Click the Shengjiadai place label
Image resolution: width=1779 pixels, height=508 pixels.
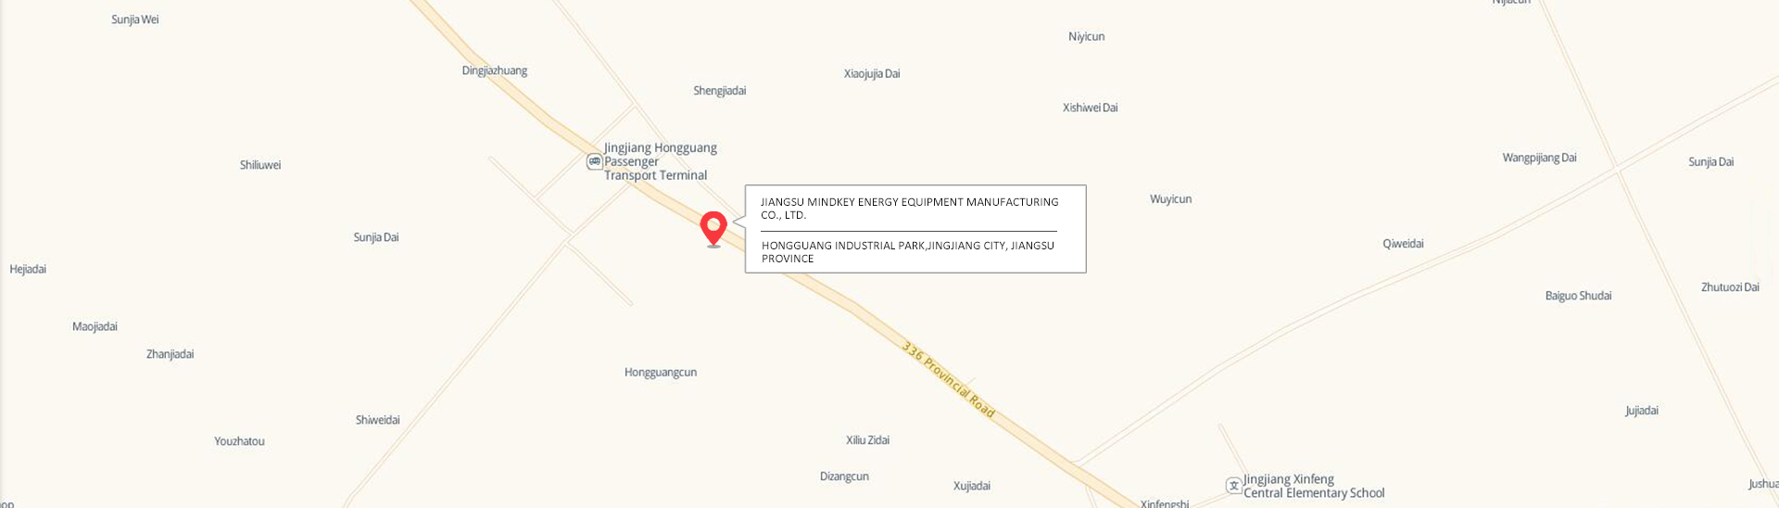pos(720,91)
